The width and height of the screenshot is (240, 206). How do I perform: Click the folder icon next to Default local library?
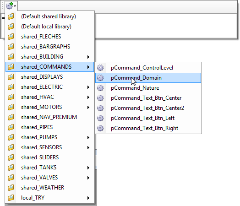tap(11, 27)
